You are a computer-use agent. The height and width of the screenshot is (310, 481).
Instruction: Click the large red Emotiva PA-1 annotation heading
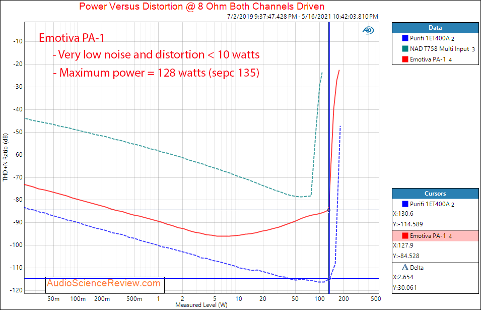[72, 38]
